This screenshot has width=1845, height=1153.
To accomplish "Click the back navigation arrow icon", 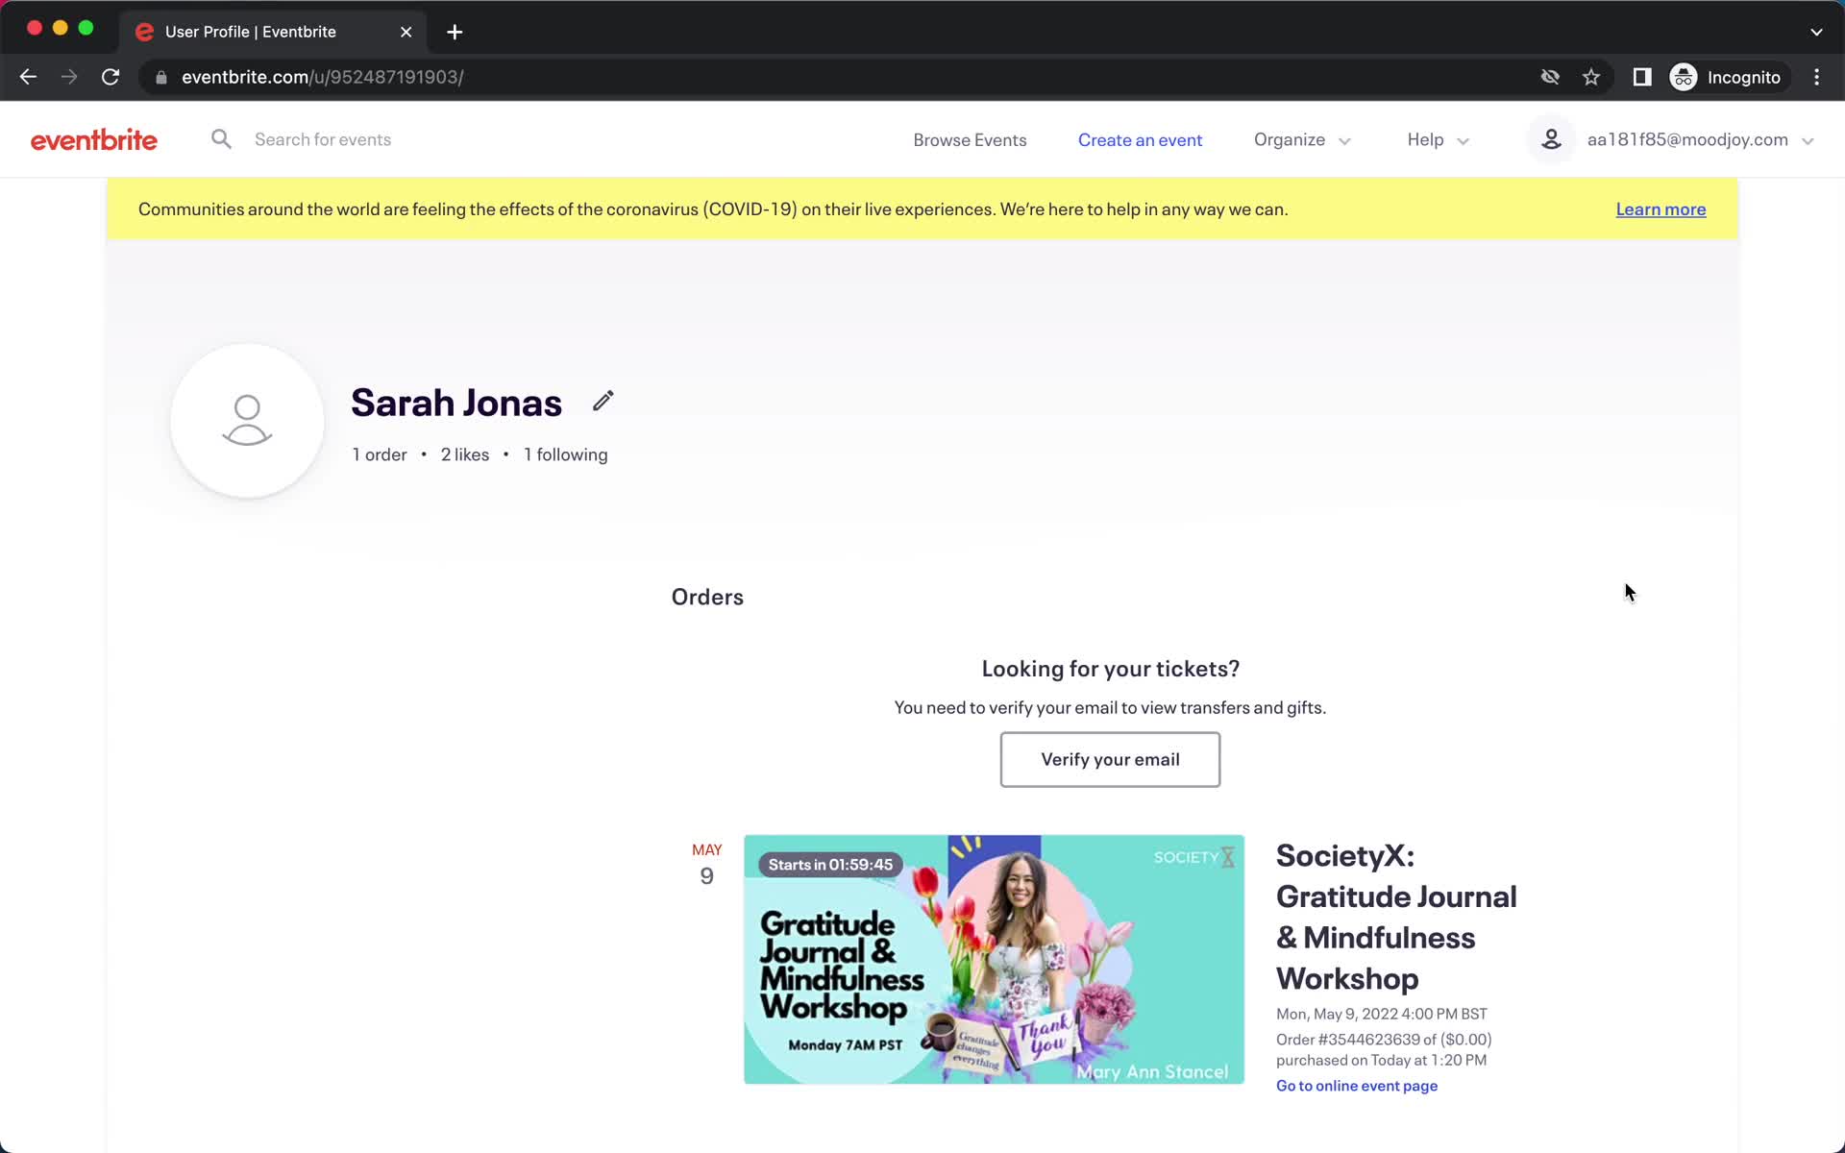I will pos(29,76).
